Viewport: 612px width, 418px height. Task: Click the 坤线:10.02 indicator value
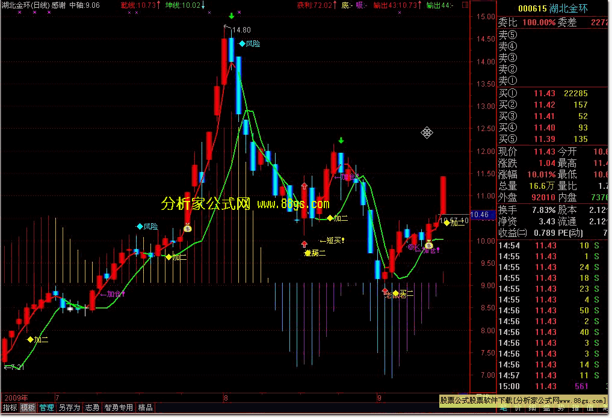point(185,5)
